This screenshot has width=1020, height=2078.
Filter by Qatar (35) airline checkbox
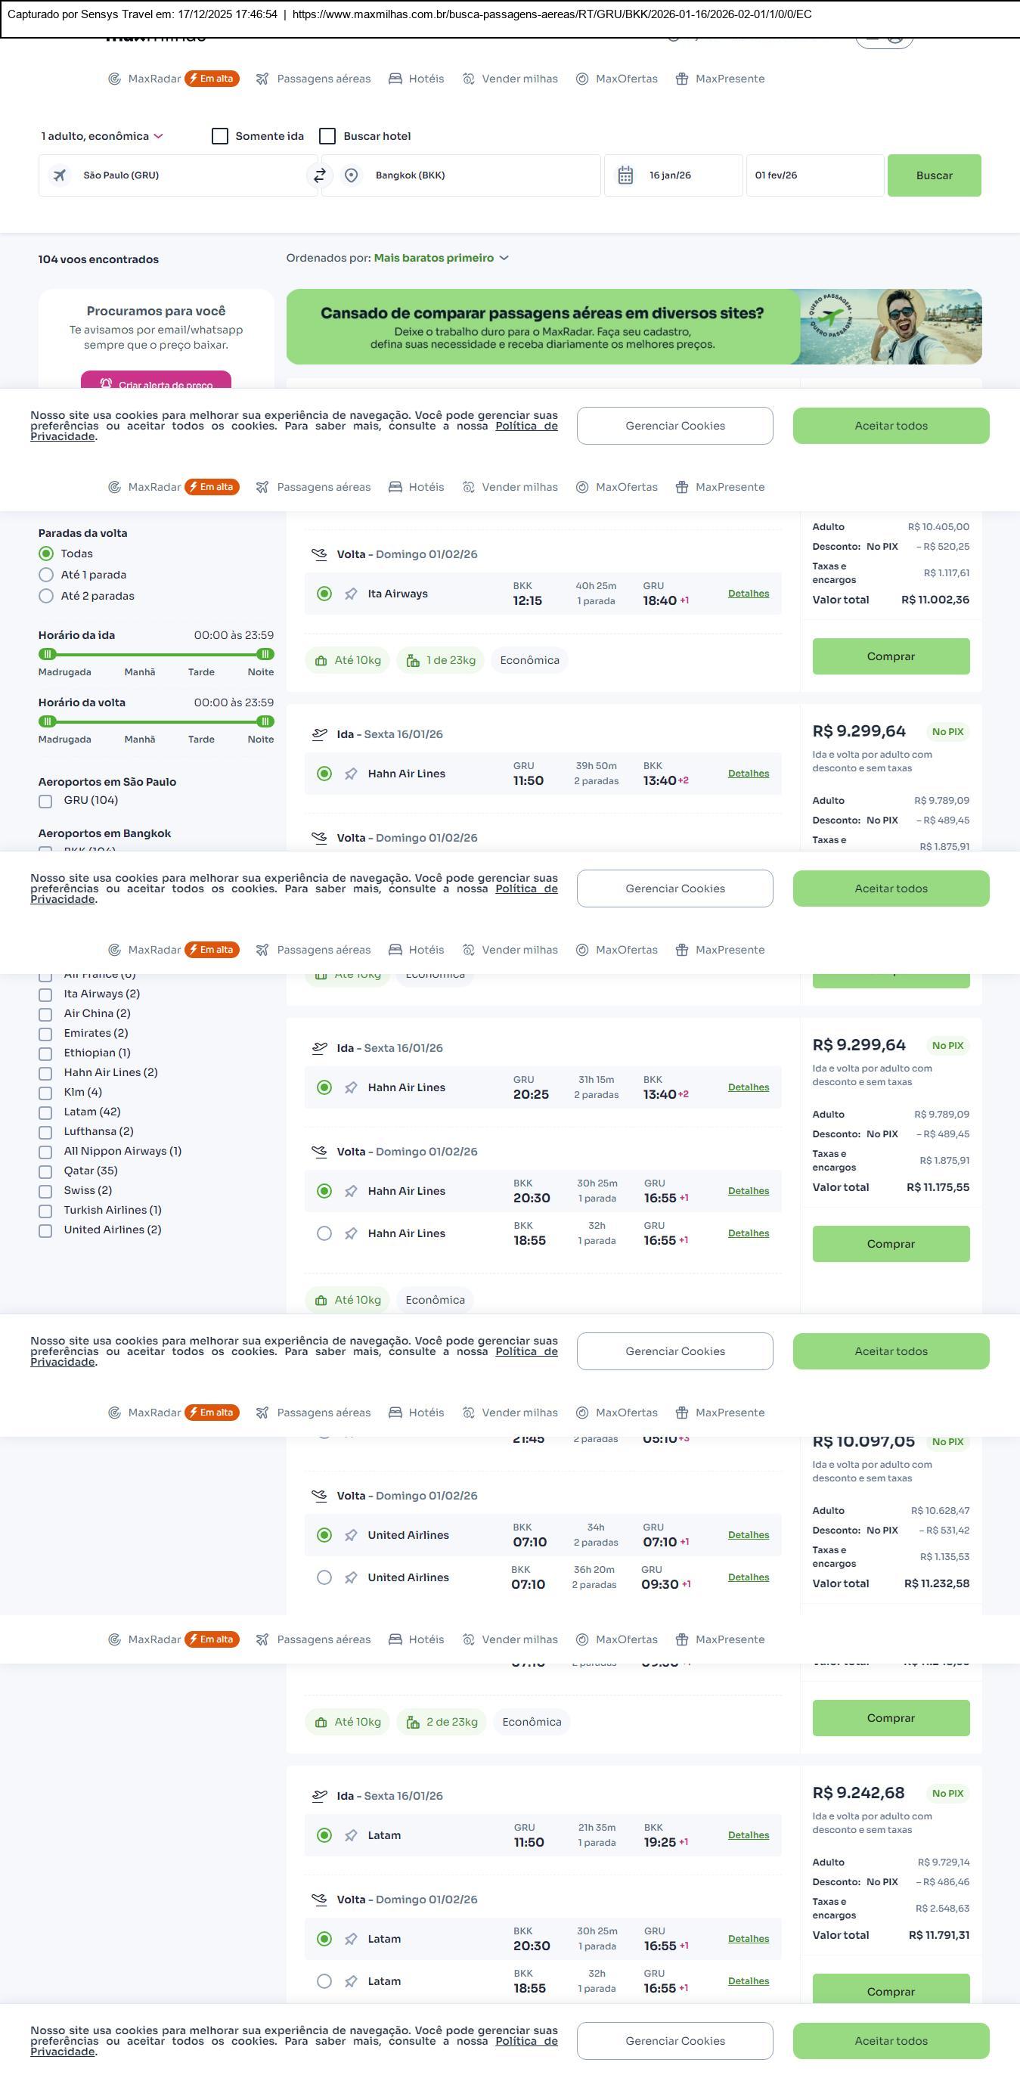tap(46, 1171)
